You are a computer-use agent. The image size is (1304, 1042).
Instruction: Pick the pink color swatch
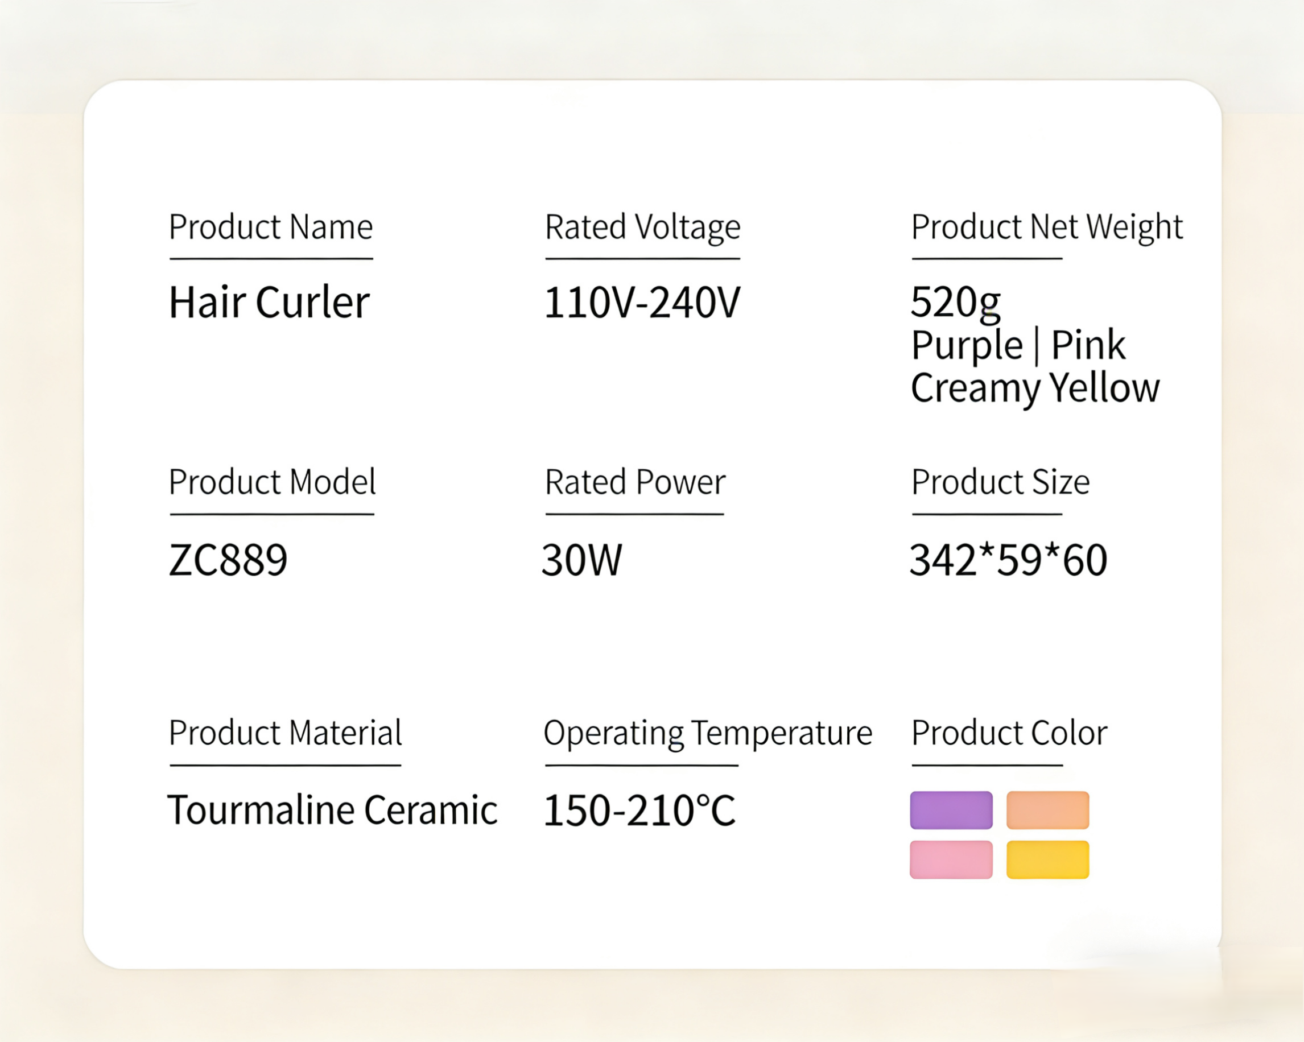pyautogui.click(x=951, y=859)
